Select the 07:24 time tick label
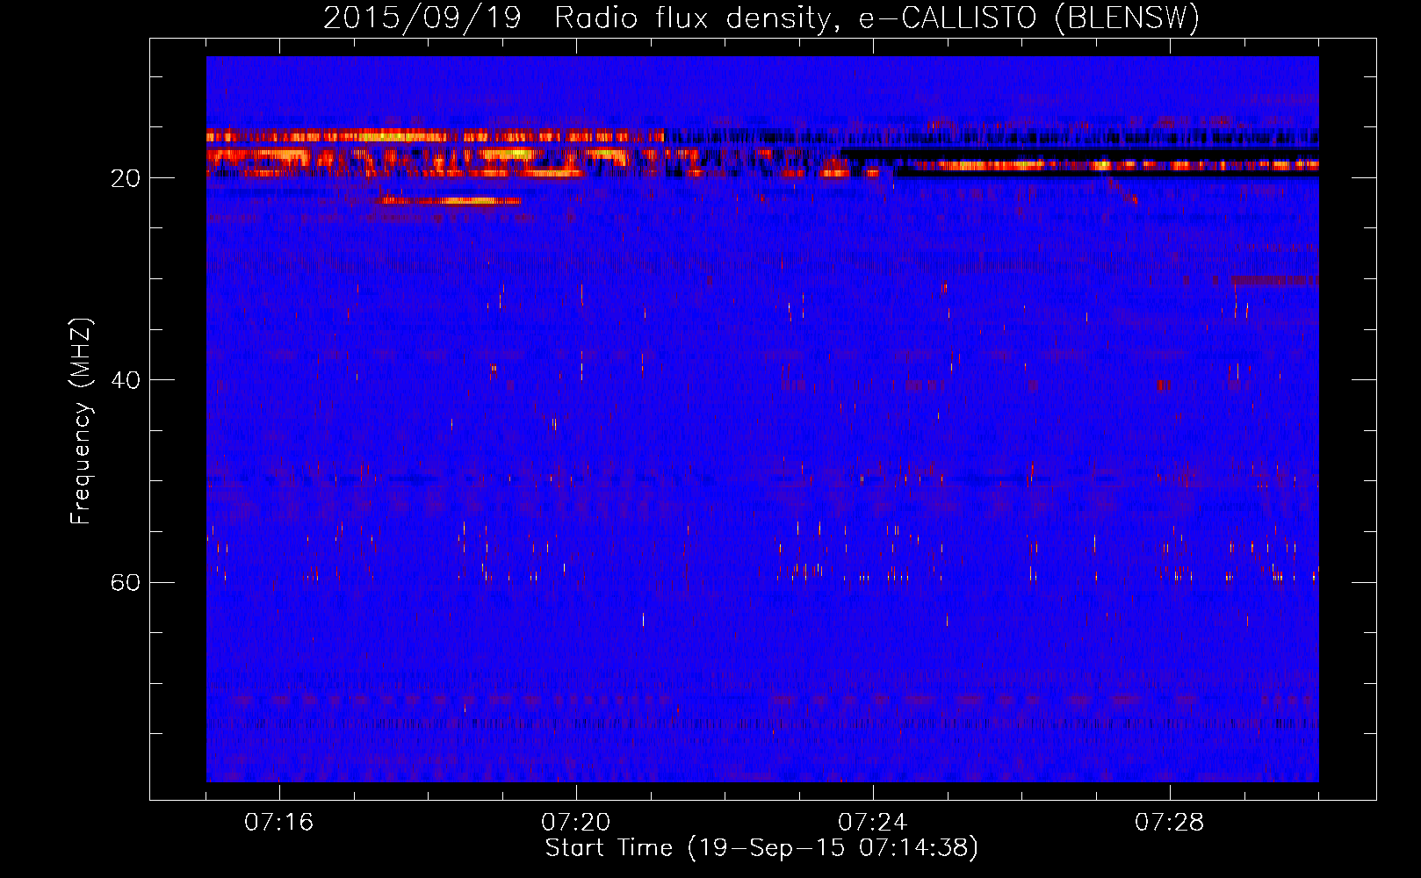Viewport: 1421px width, 878px height. [x=873, y=822]
